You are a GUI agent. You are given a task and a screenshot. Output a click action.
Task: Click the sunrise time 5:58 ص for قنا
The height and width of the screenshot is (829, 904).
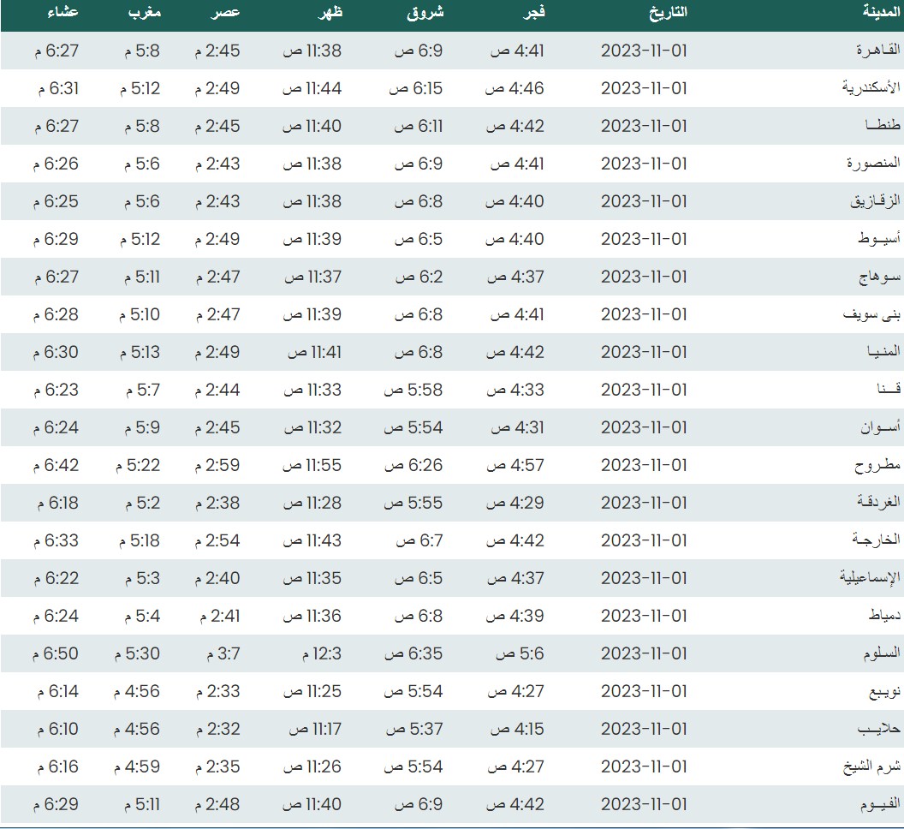414,390
